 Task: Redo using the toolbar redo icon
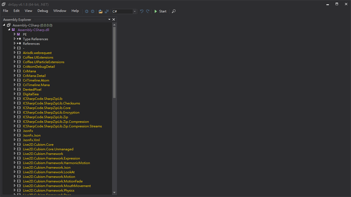(x=148, y=11)
